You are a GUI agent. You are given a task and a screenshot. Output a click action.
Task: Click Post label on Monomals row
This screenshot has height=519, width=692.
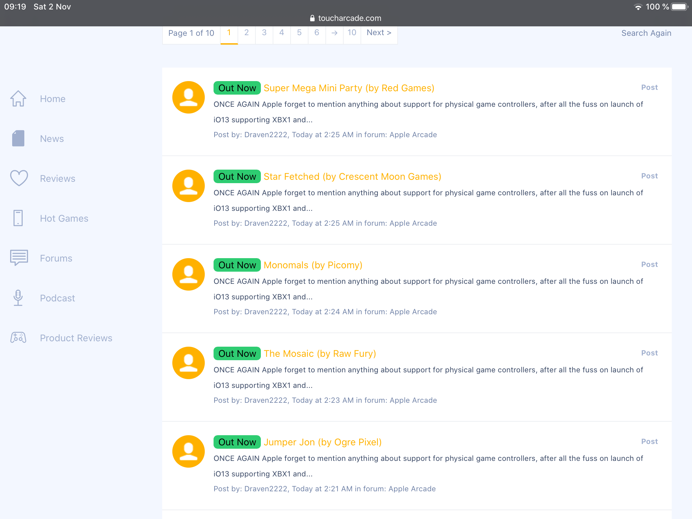coord(649,264)
